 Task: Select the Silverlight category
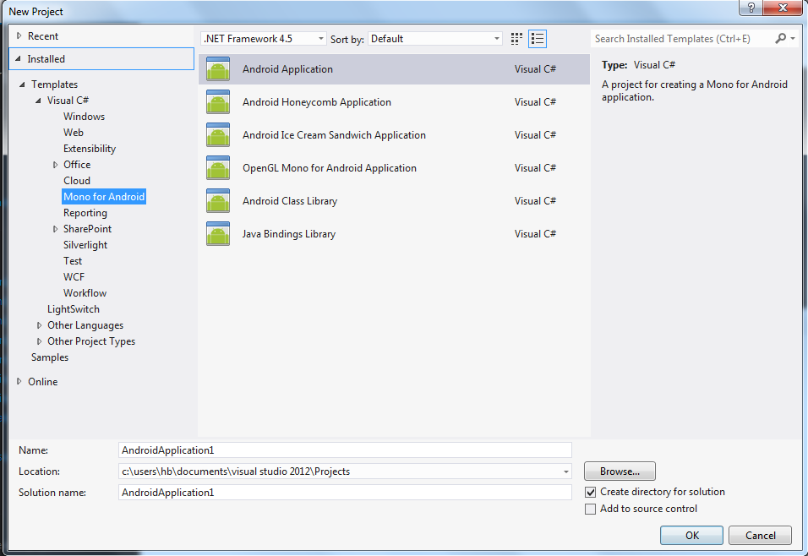[x=85, y=245]
